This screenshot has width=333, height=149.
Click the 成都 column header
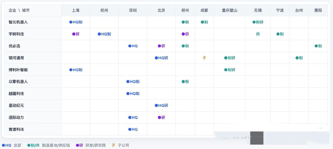click(x=204, y=10)
